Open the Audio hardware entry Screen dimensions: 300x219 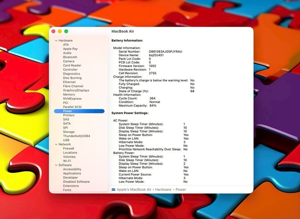[67, 53]
